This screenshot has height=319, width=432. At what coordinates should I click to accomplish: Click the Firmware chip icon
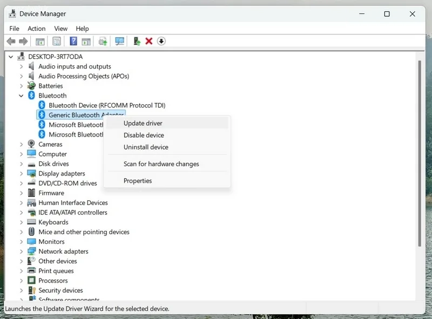tap(31, 193)
